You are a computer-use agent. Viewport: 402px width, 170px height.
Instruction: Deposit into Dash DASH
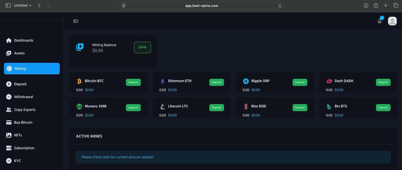tap(383, 82)
